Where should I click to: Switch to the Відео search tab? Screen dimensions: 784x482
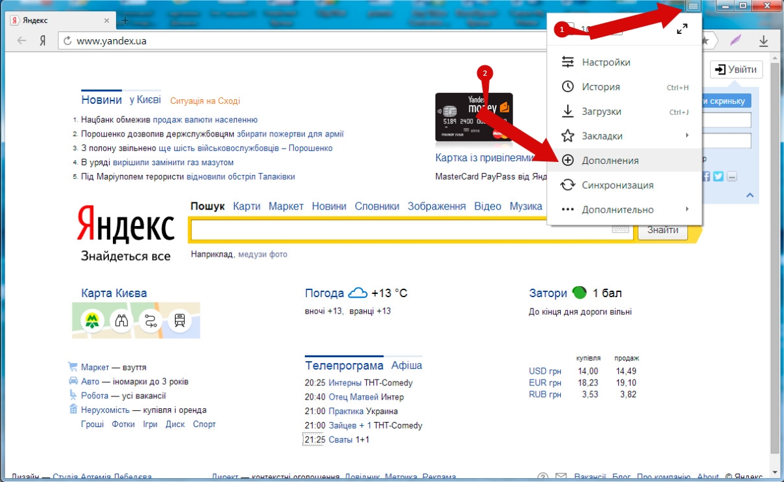tap(488, 206)
